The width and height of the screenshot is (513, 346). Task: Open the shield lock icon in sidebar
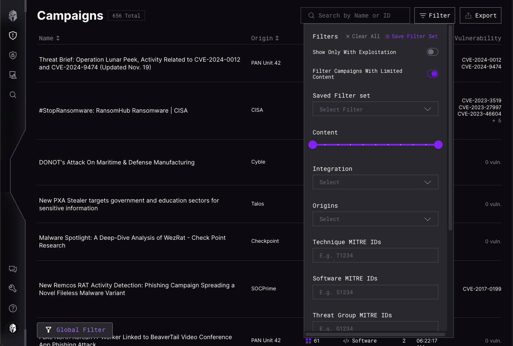coord(13,55)
